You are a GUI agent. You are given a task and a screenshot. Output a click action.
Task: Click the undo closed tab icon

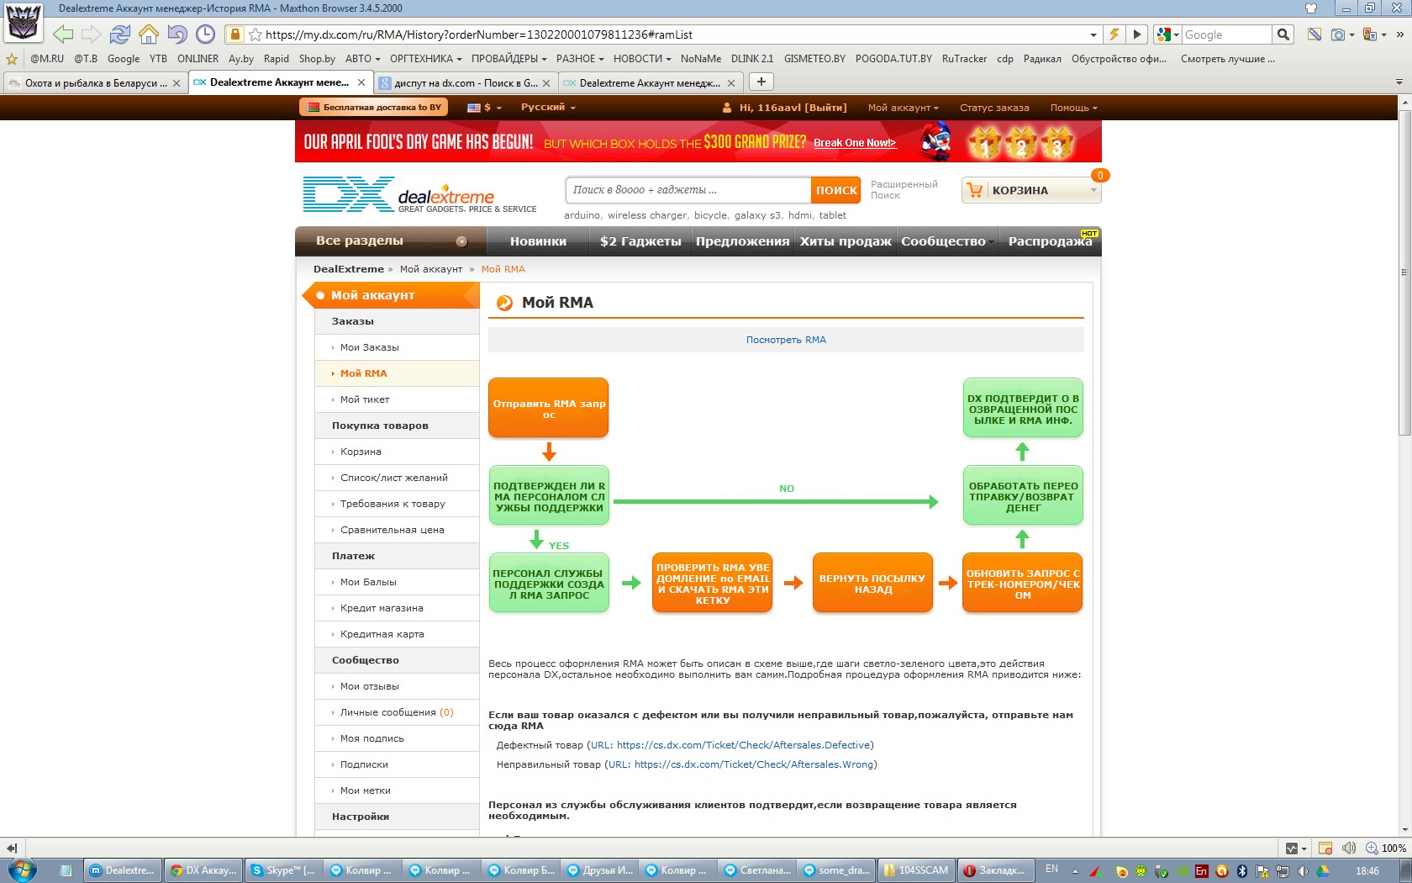pyautogui.click(x=176, y=34)
